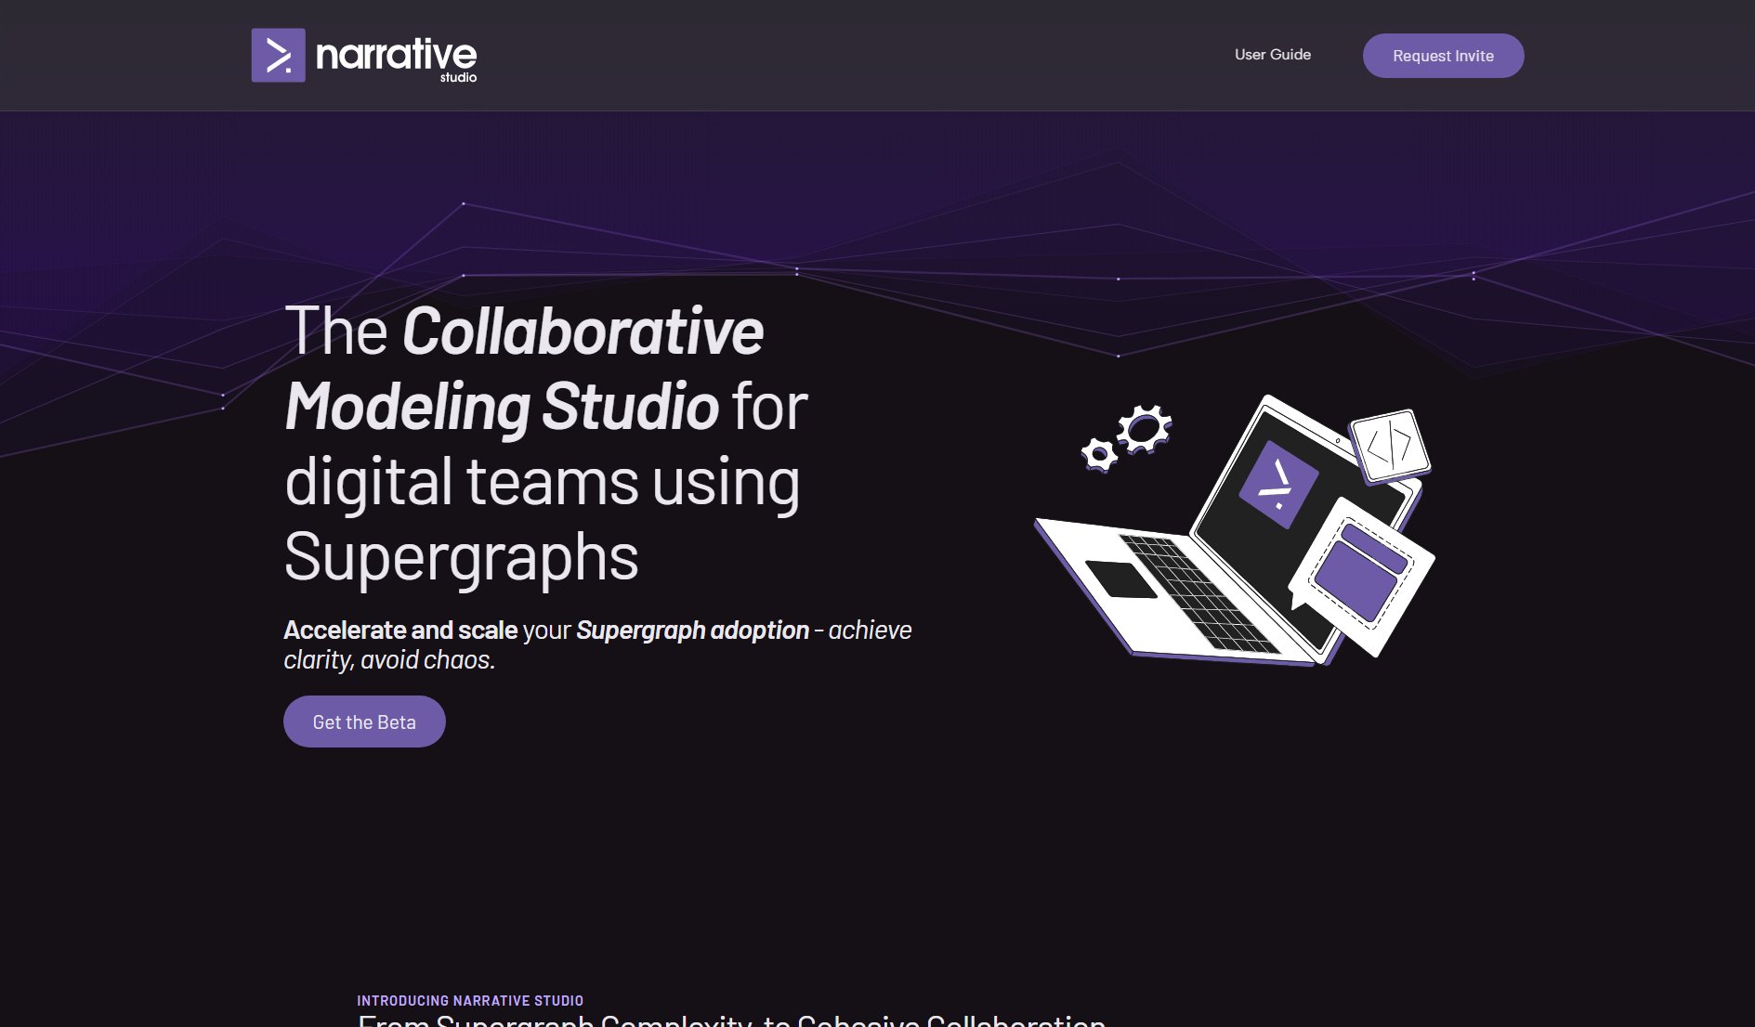Click the "Accelerate and scale" bold text
Viewport: 1755px width, 1027px height.
[x=400, y=630]
